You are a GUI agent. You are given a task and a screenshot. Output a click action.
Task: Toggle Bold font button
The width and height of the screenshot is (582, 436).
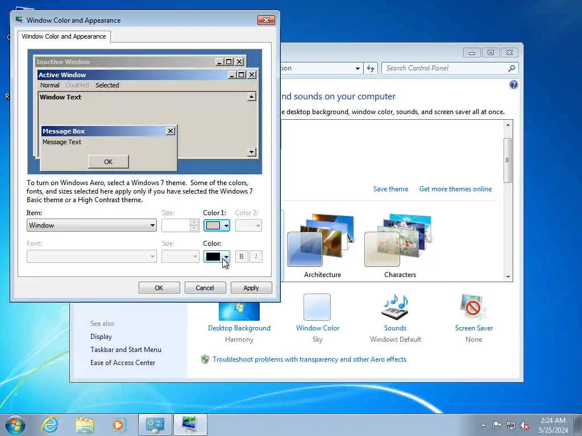[x=242, y=257]
